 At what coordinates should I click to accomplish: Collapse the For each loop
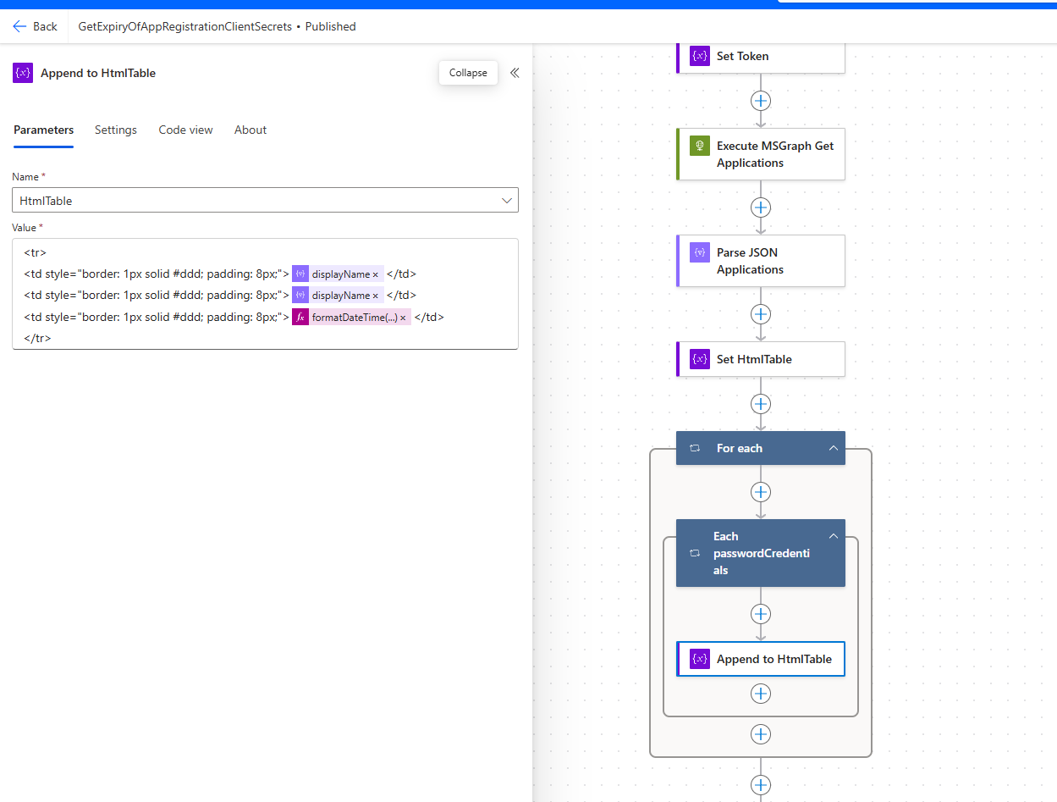coord(833,448)
